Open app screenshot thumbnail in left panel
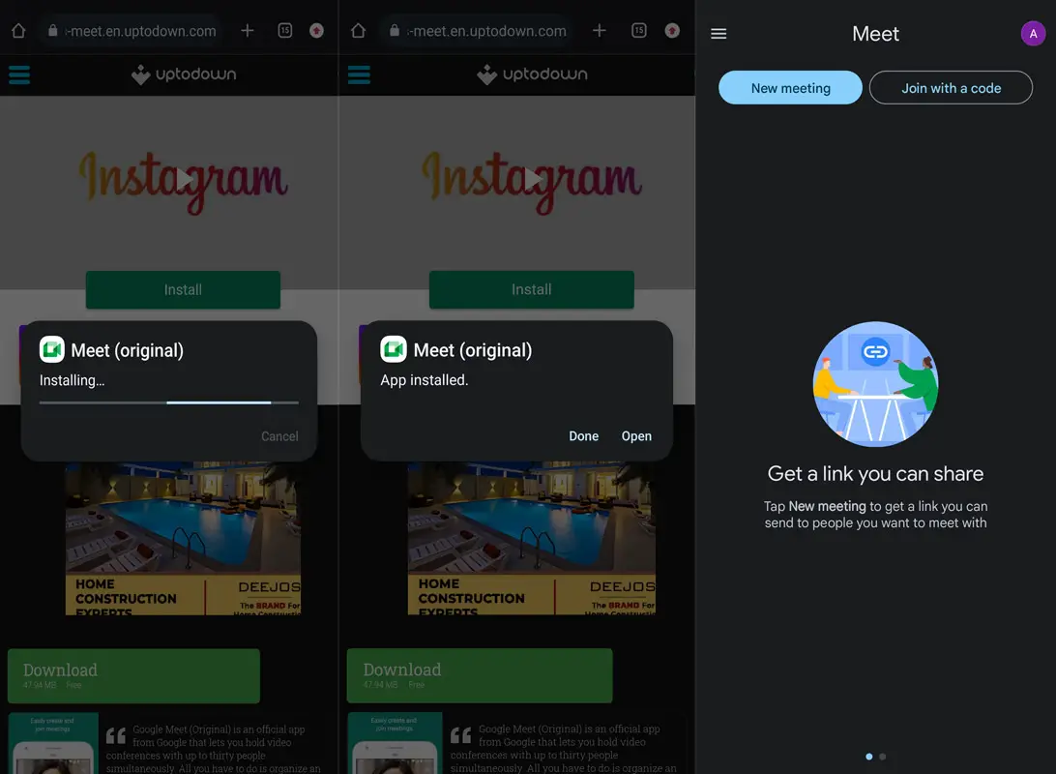 (53, 744)
